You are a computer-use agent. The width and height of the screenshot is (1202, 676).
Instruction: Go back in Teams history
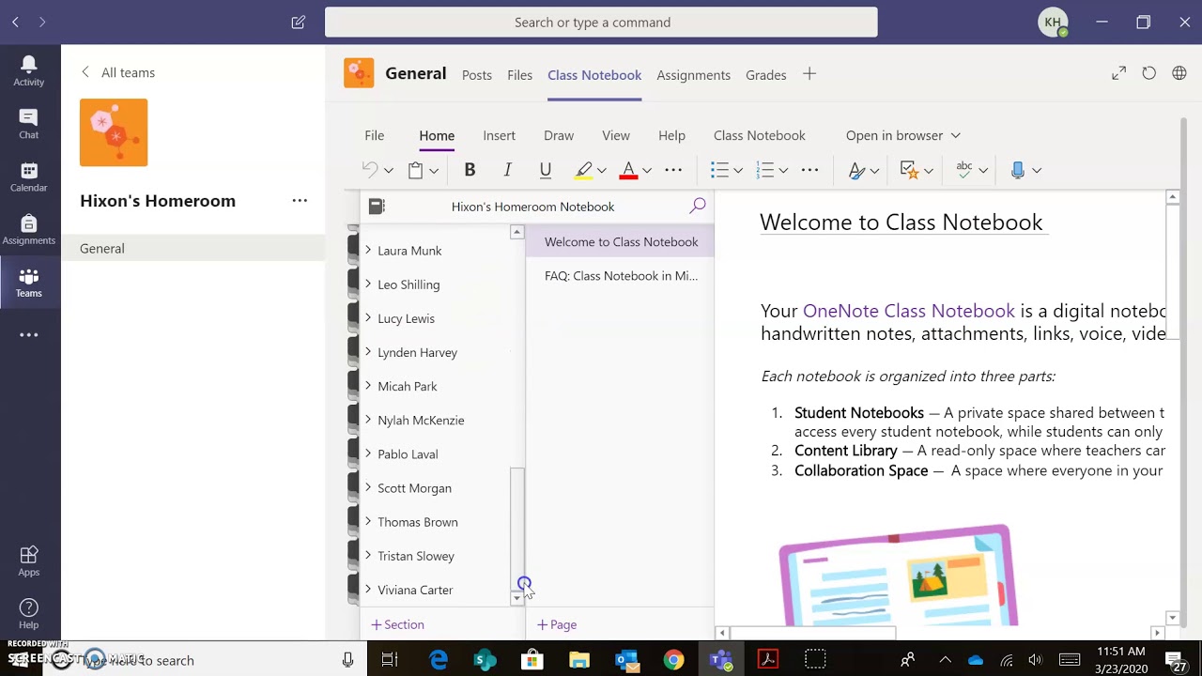coord(15,22)
